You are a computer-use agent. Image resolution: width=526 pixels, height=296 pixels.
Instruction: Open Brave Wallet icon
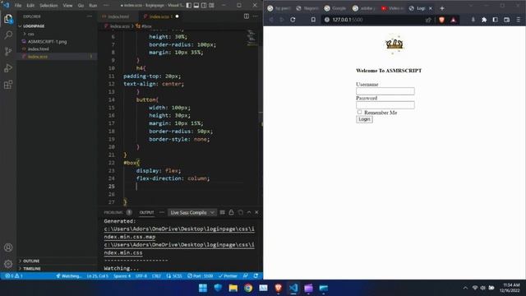(506, 20)
